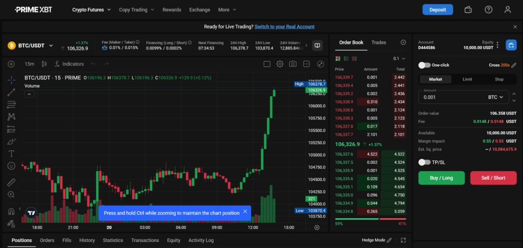Toggle the magnet snap mode
This screenshot has width=523, height=248.
click(11, 211)
